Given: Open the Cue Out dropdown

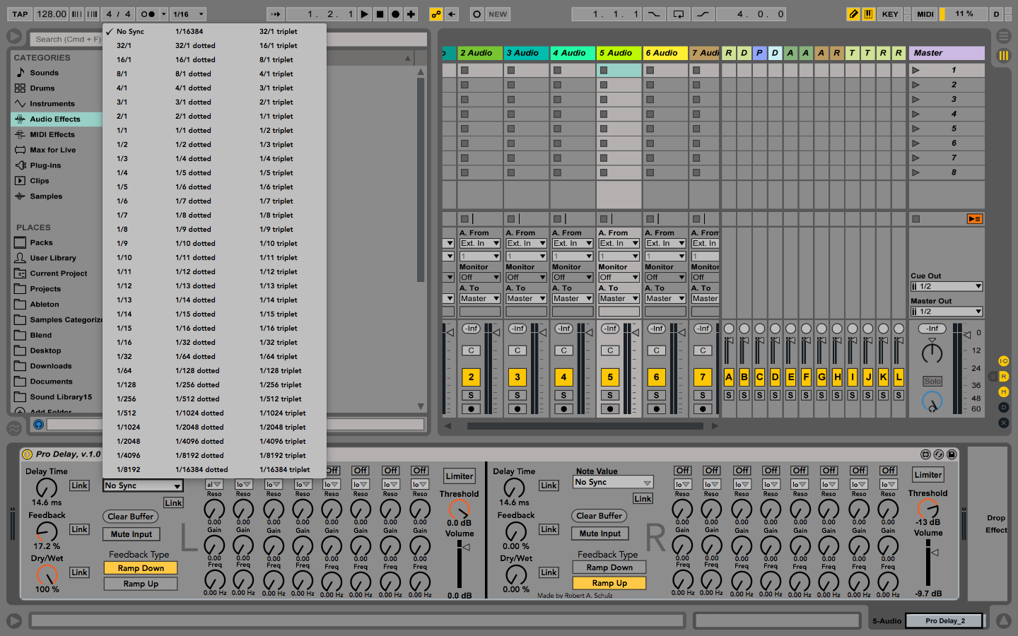Looking at the screenshot, I should coord(946,286).
